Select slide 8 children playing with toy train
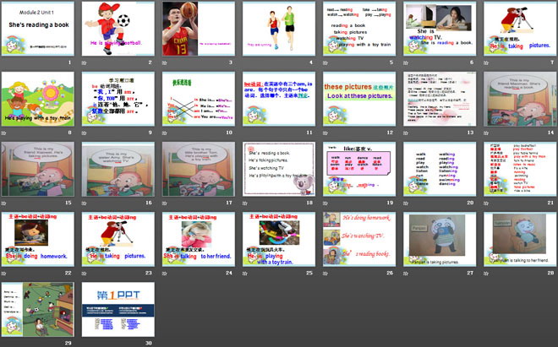The height and width of the screenshot is (347, 558). coord(38,99)
